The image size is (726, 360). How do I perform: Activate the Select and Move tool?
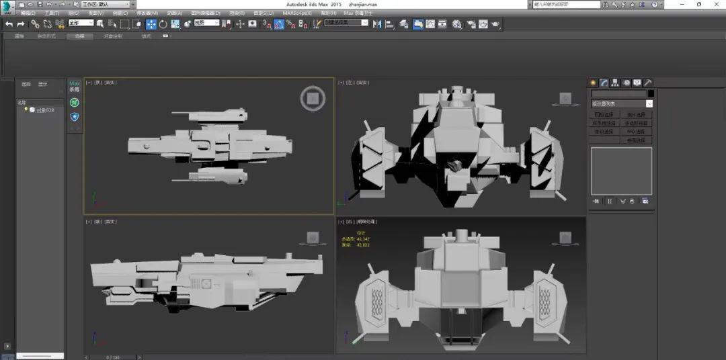pyautogui.click(x=151, y=24)
